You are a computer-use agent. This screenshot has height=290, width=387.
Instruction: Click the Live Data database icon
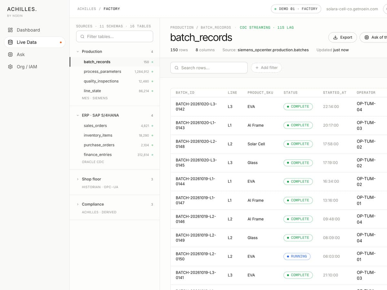[x=10, y=42]
